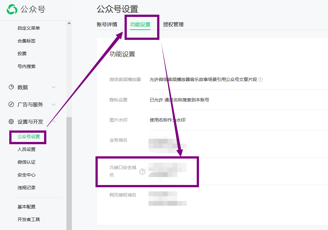This screenshot has width=328, height=230.
Task: Click the 设置与开发 menu label
Action: pos(30,122)
